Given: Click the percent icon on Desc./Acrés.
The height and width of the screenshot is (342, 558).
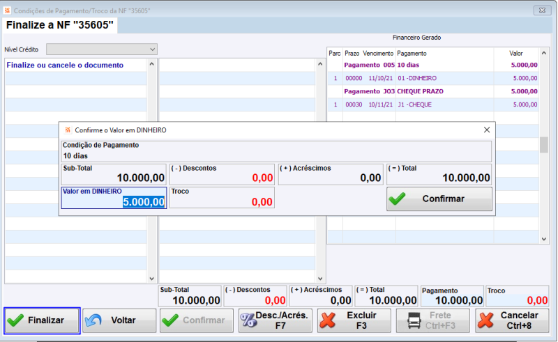Looking at the screenshot, I should click(248, 320).
